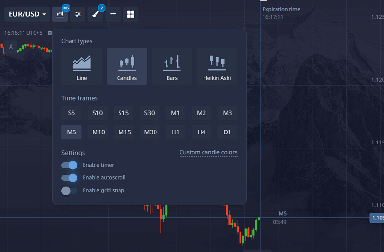Open the indicators sliders icon
This screenshot has width=384, height=252.
pos(78,14)
